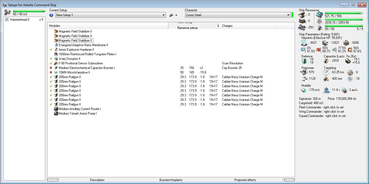Click the Medium Electrochemical Capacitor Booster icon
369x184 pixels.
[x=56, y=68]
